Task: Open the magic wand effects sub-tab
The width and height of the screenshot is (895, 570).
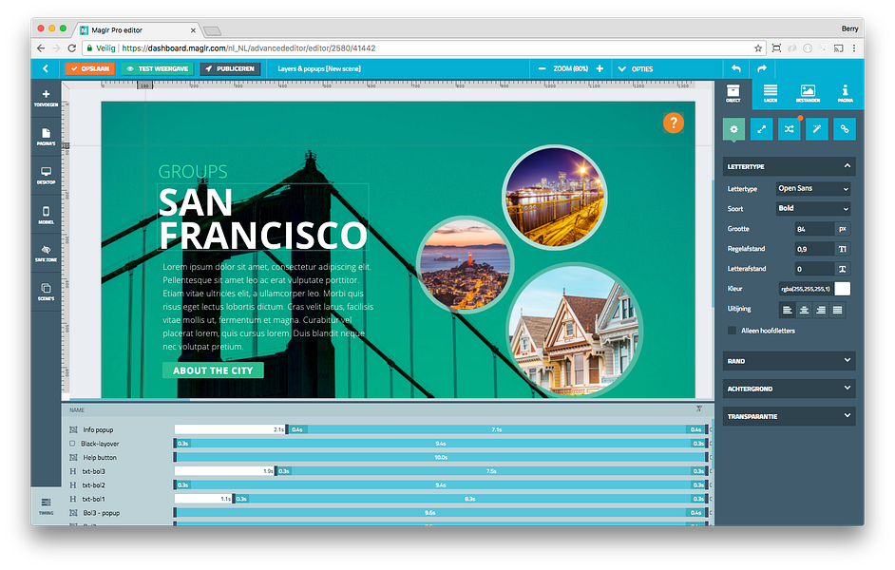Action: 817,129
